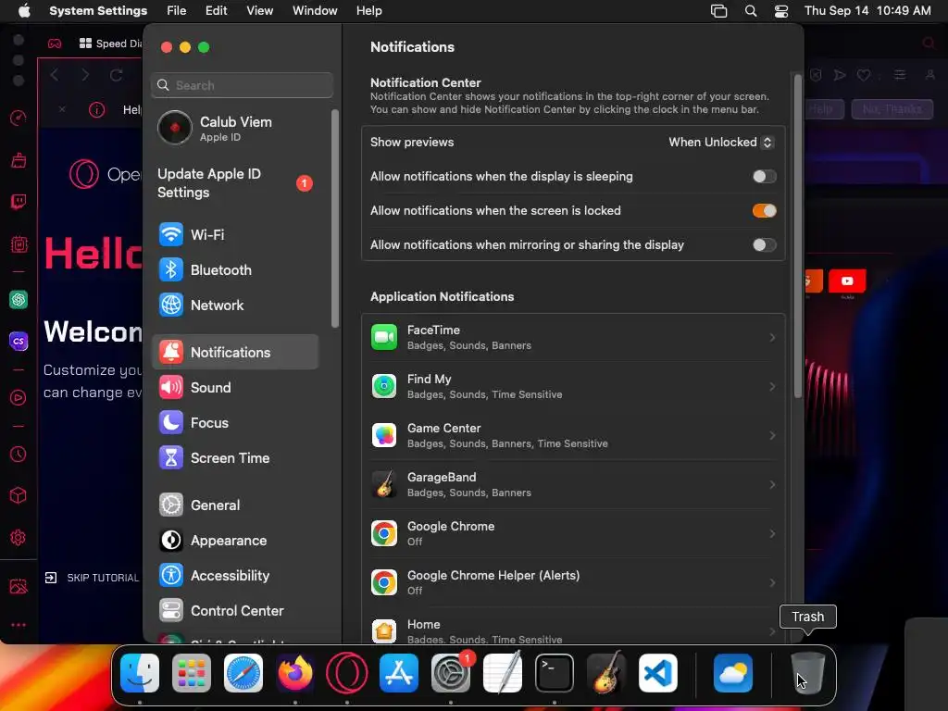Click SKIP TUTORIAL in Opera window
This screenshot has width=948, height=711.
pos(92,578)
